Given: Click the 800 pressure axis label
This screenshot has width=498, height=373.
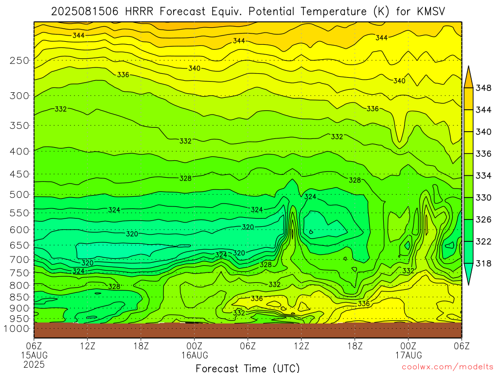Looking at the screenshot, I should [19, 285].
